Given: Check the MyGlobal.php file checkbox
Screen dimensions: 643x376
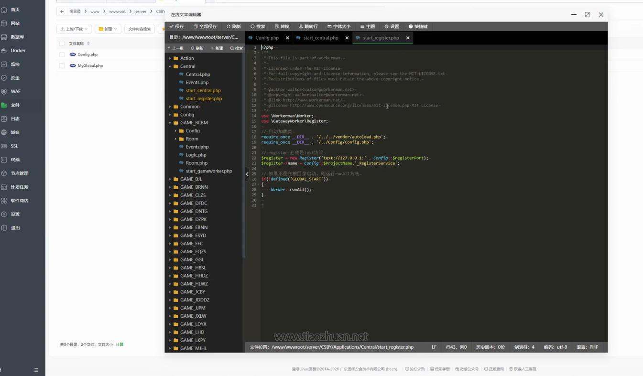Looking at the screenshot, I should point(62,65).
